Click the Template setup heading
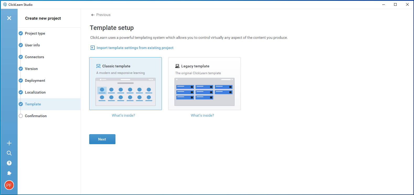414x195 pixels. click(x=112, y=28)
